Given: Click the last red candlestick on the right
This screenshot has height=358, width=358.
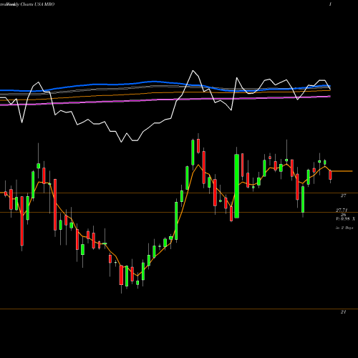Looking at the screenshot, I should coord(330,175).
